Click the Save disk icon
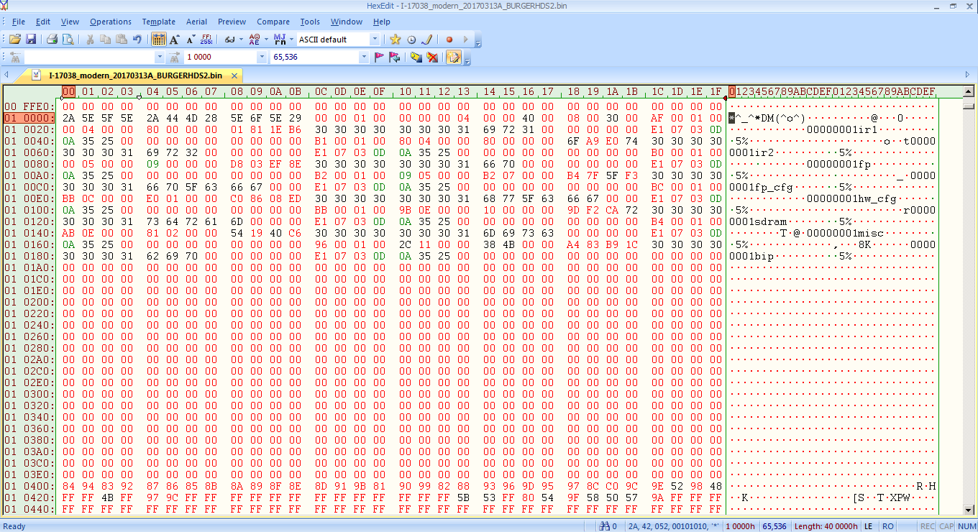This screenshot has width=978, height=532. pyautogui.click(x=31, y=40)
